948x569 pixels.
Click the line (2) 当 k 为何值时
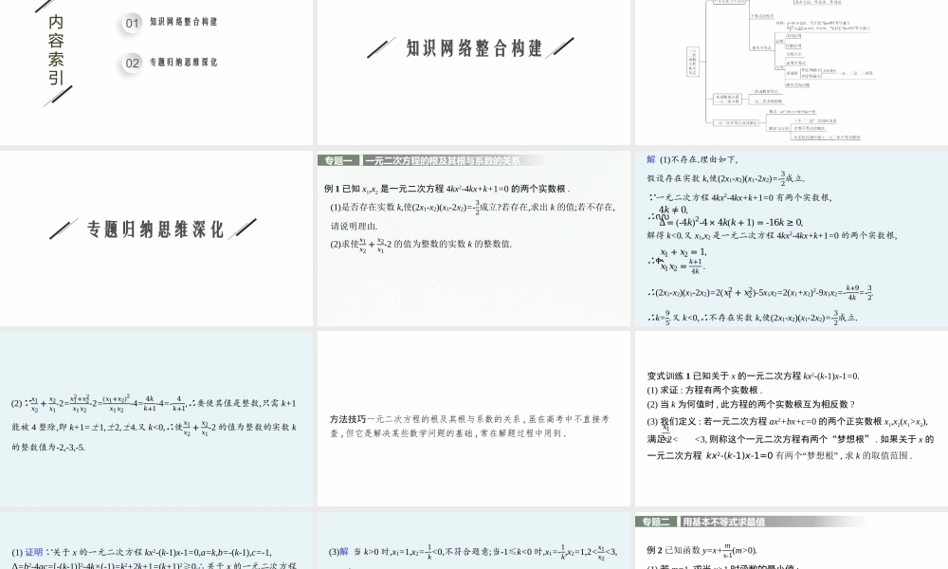(752, 405)
